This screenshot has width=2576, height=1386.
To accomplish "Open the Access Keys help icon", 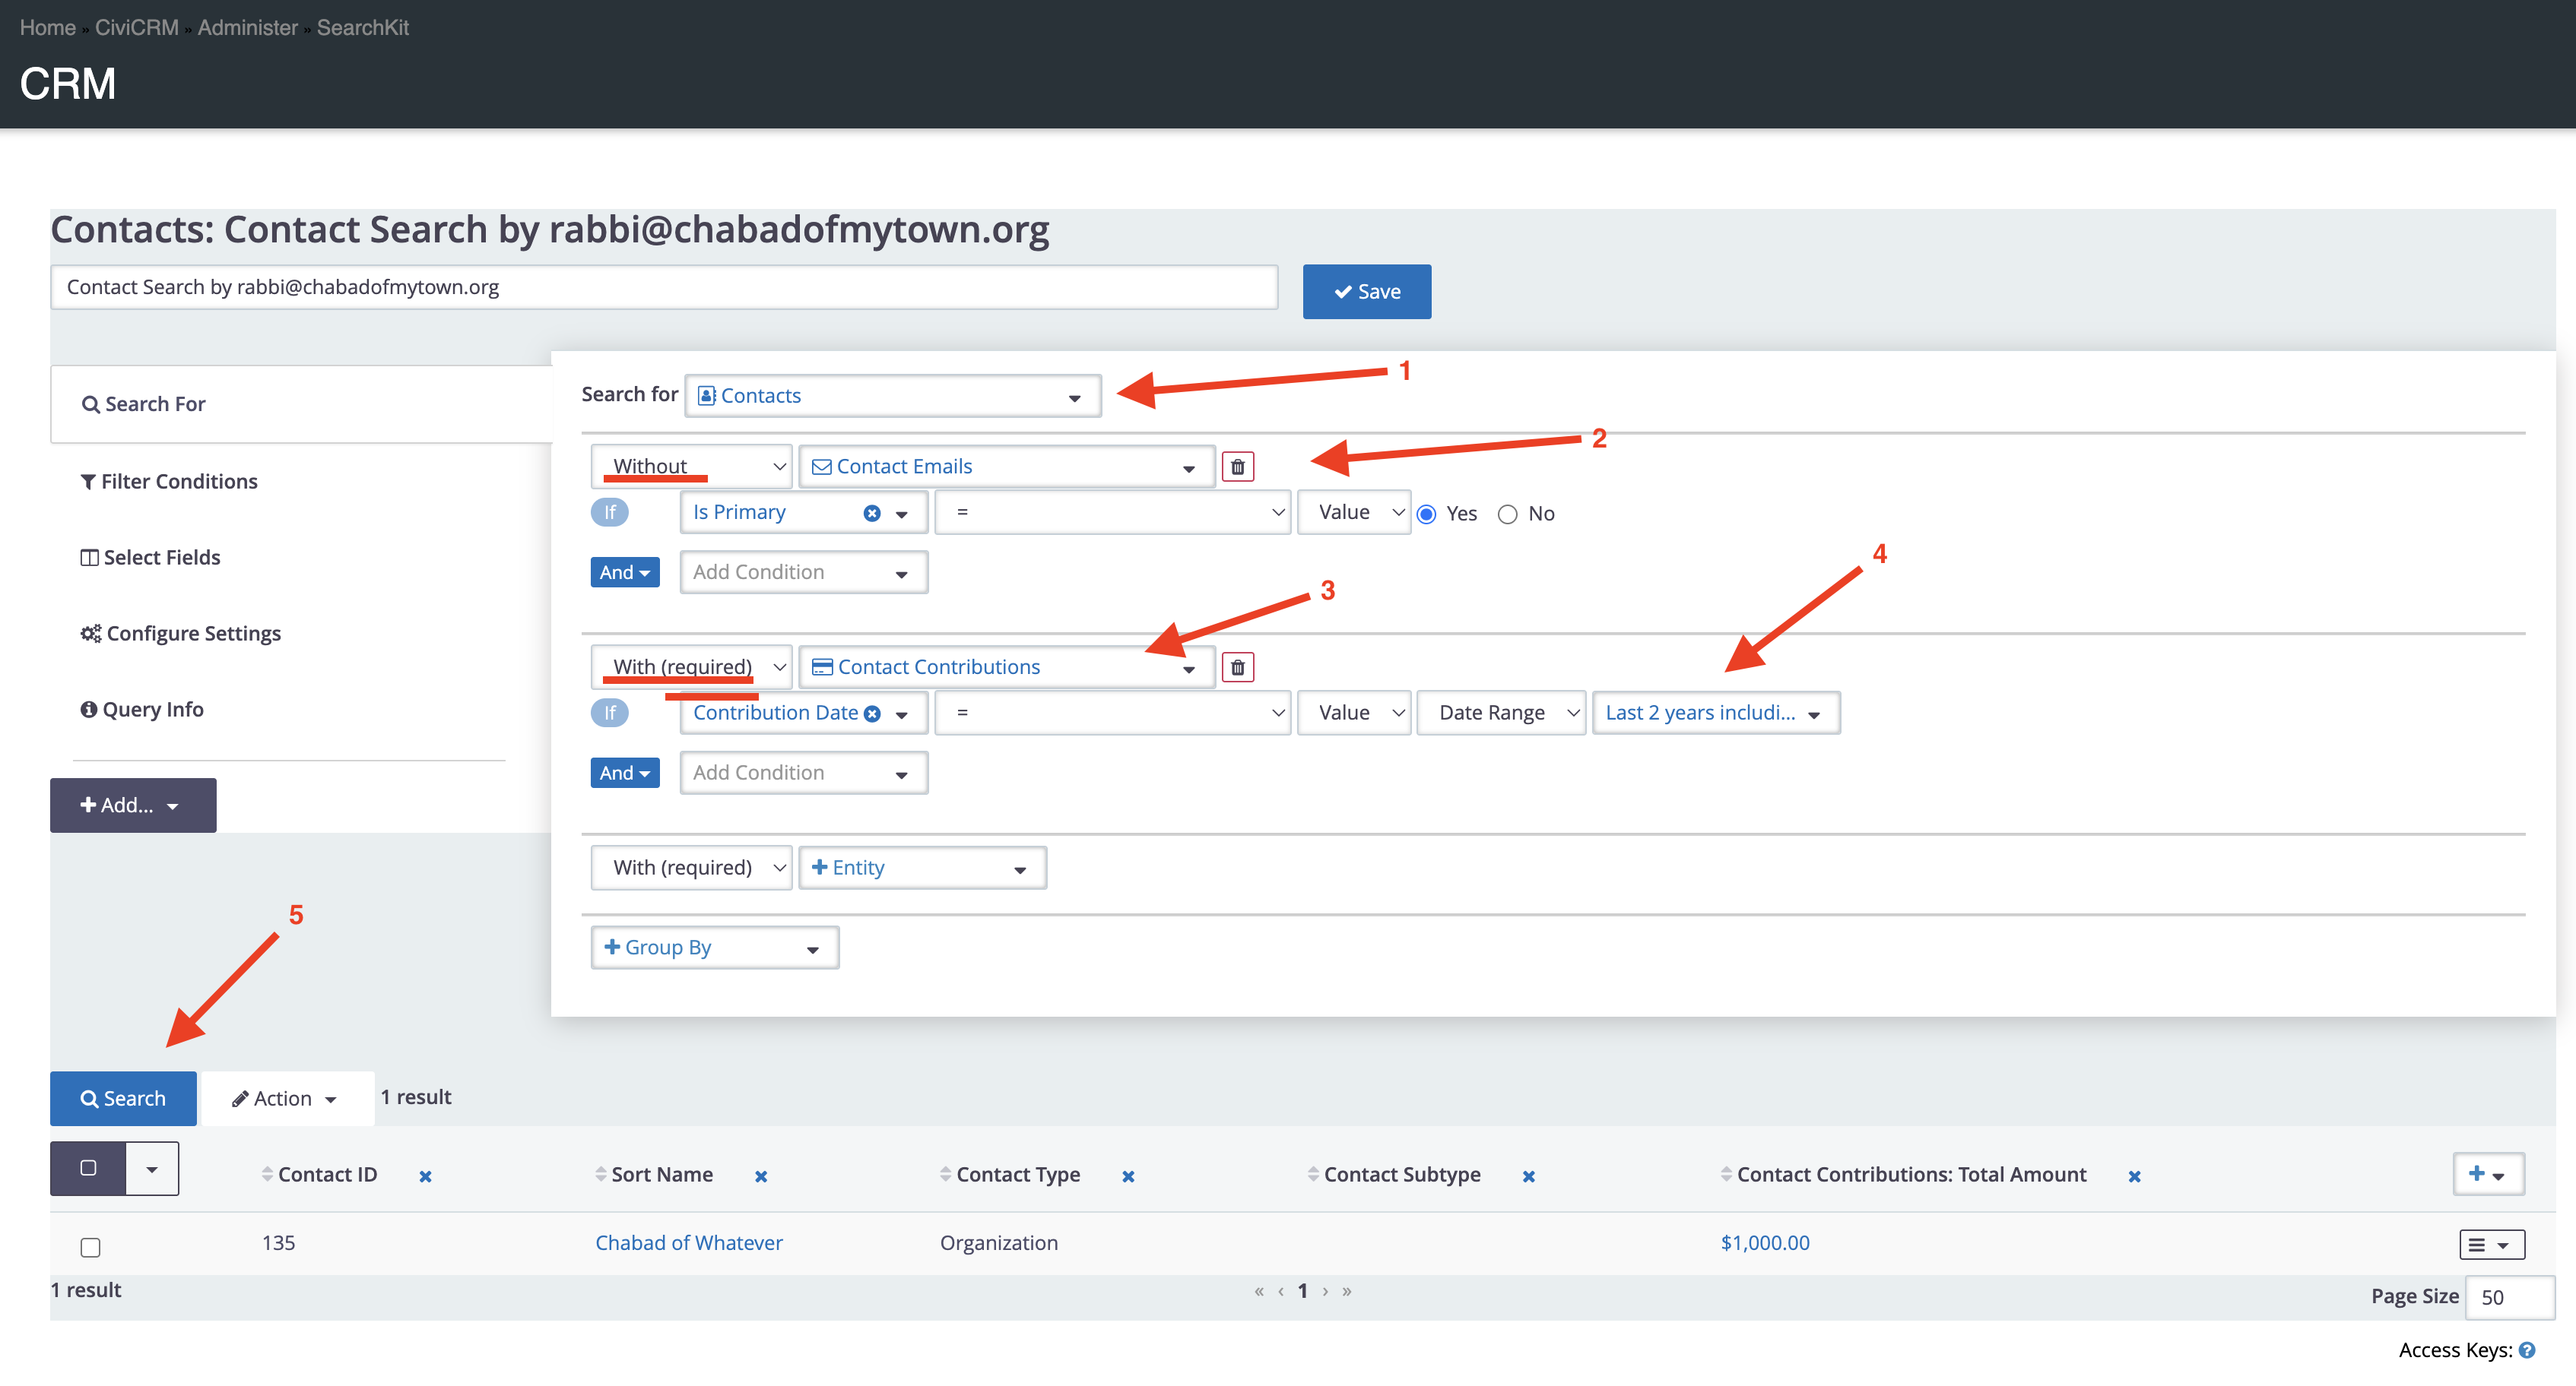I will (2527, 1350).
